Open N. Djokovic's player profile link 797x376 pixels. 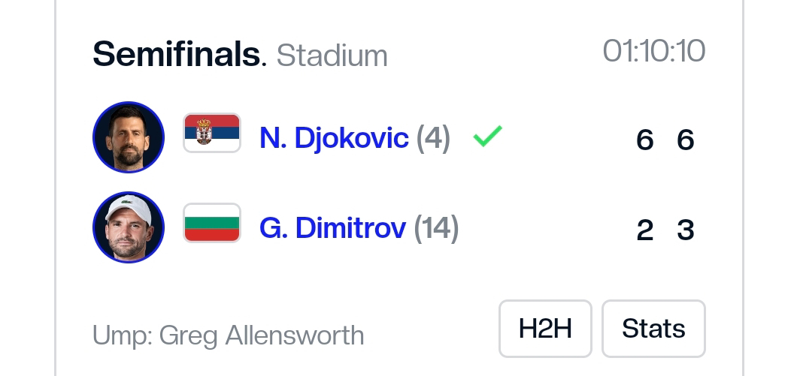click(334, 138)
